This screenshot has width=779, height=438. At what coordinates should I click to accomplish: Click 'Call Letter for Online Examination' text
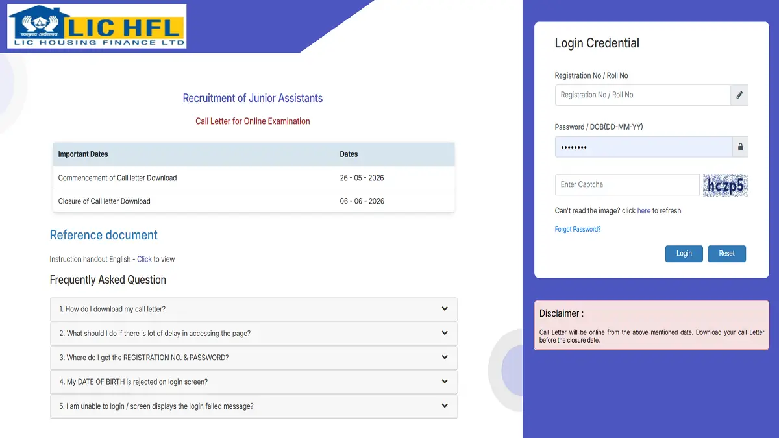[x=253, y=121]
